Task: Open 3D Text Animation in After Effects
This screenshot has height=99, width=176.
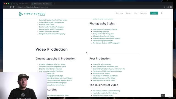Action: point(104,78)
